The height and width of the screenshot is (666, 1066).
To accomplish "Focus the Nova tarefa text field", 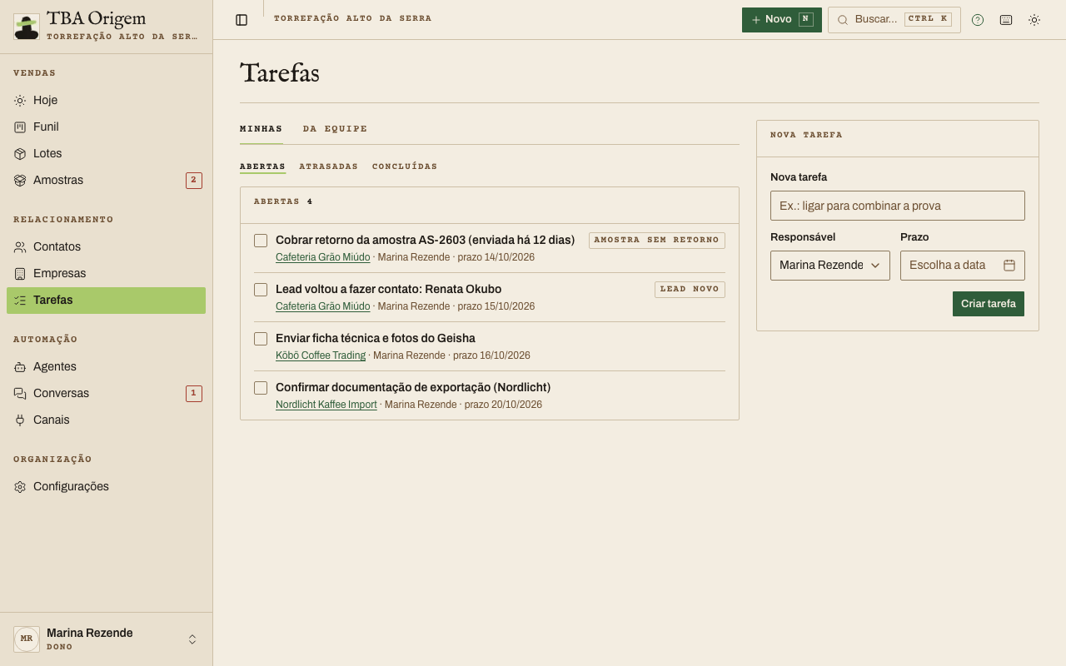I will coord(898,206).
